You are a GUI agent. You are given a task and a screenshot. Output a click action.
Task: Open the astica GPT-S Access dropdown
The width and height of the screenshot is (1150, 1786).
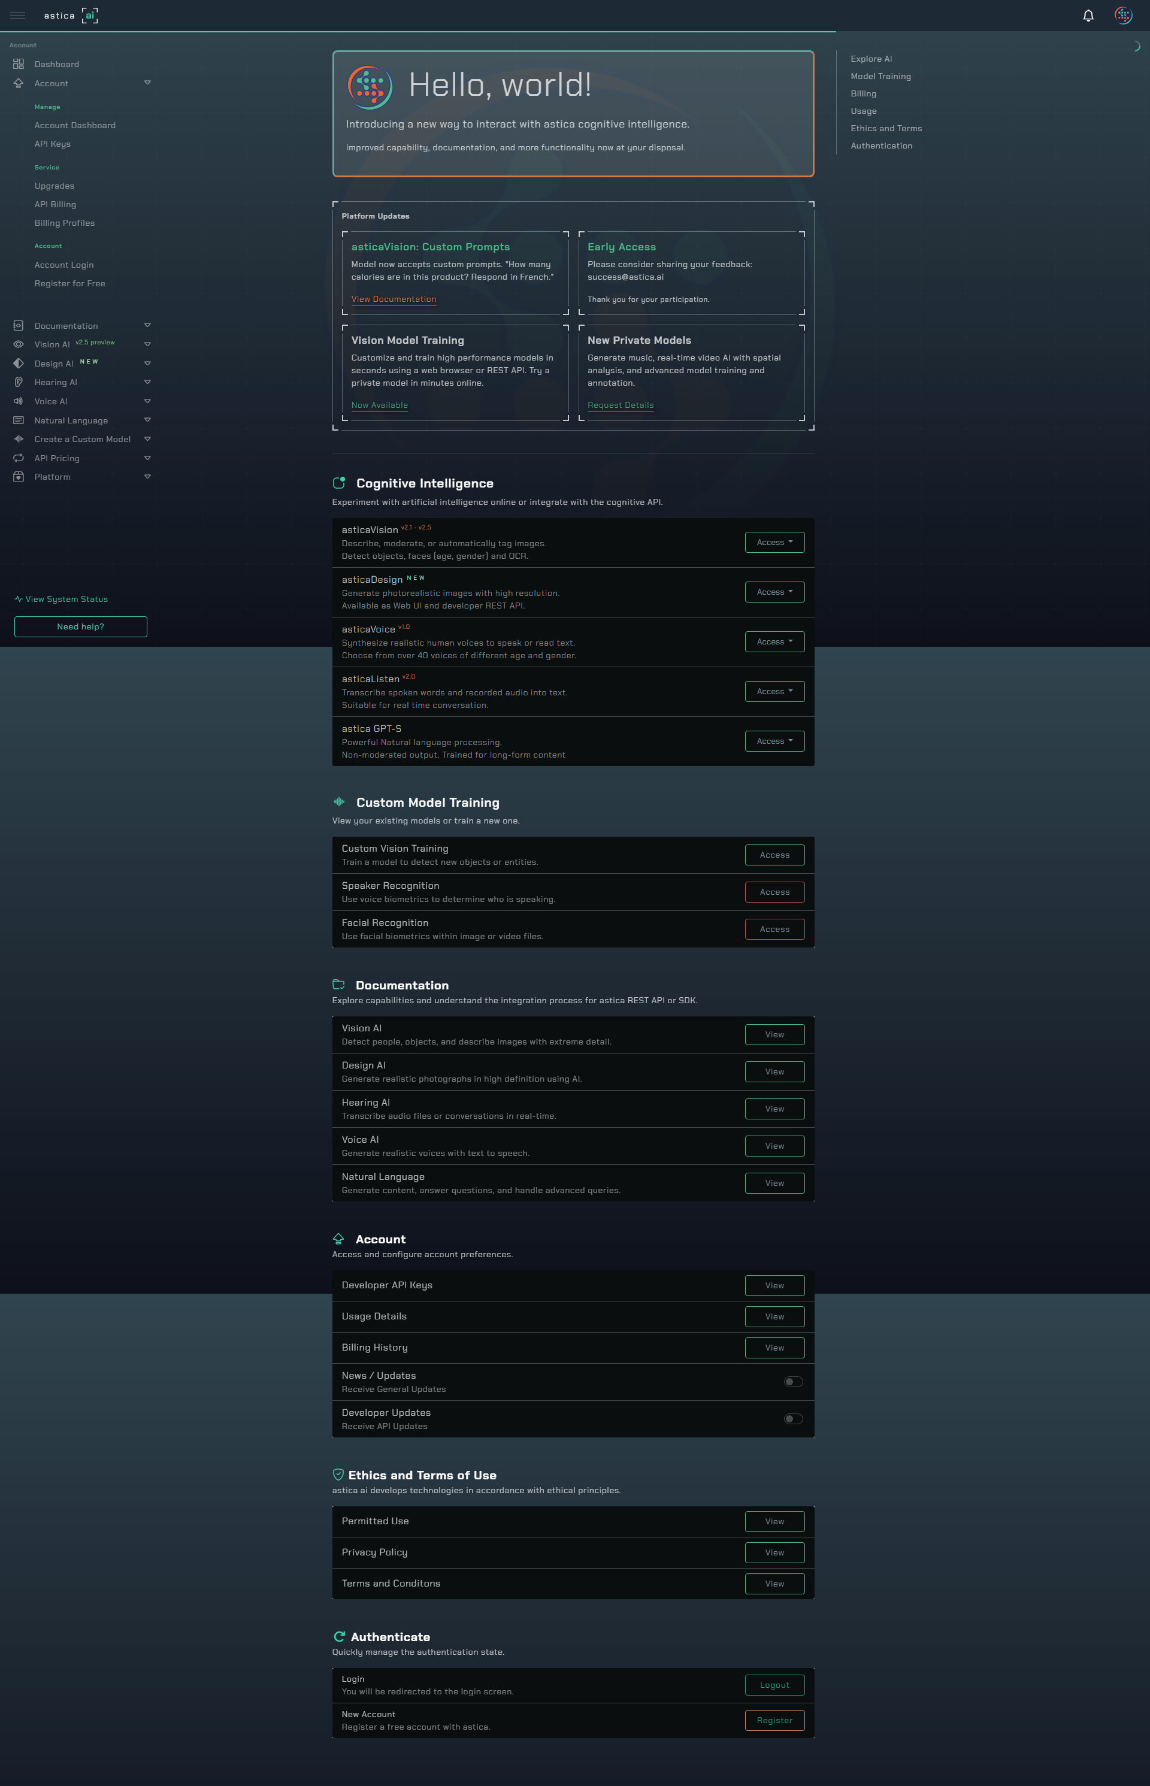pos(774,741)
